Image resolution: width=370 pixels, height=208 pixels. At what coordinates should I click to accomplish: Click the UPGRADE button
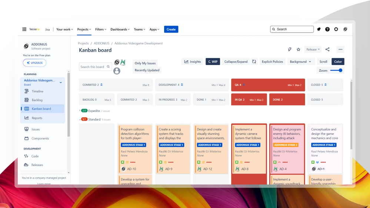[x=34, y=63]
